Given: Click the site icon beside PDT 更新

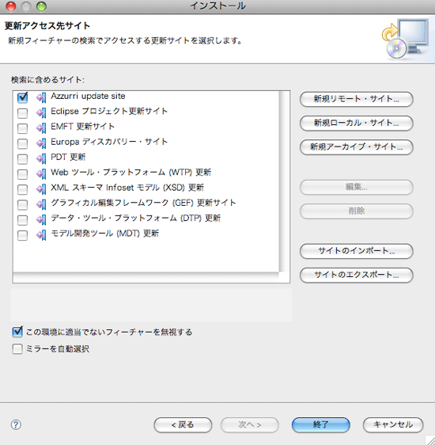Looking at the screenshot, I should click(41, 159).
